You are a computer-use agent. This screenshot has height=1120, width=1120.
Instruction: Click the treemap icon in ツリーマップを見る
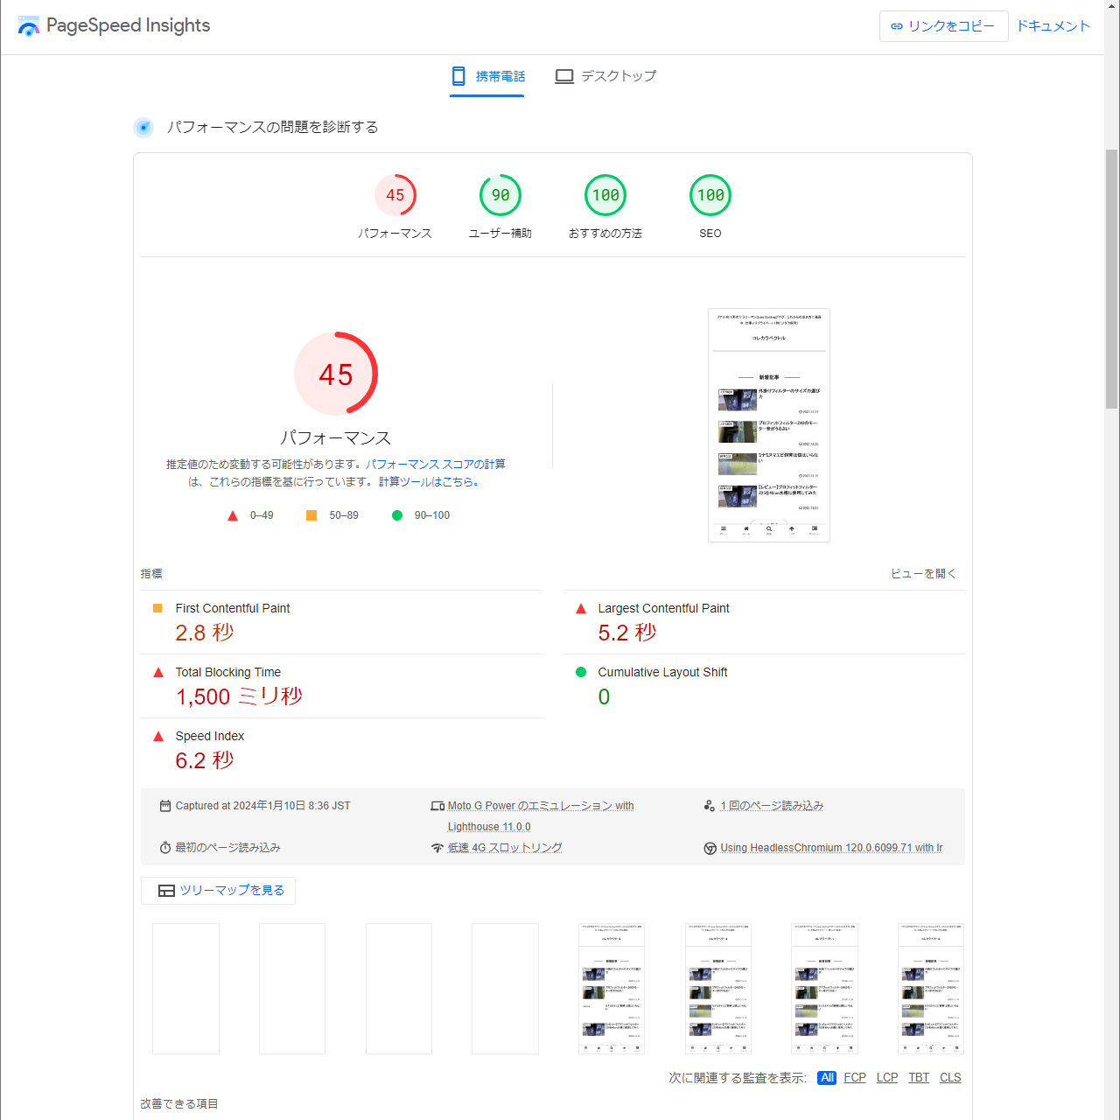click(x=166, y=891)
